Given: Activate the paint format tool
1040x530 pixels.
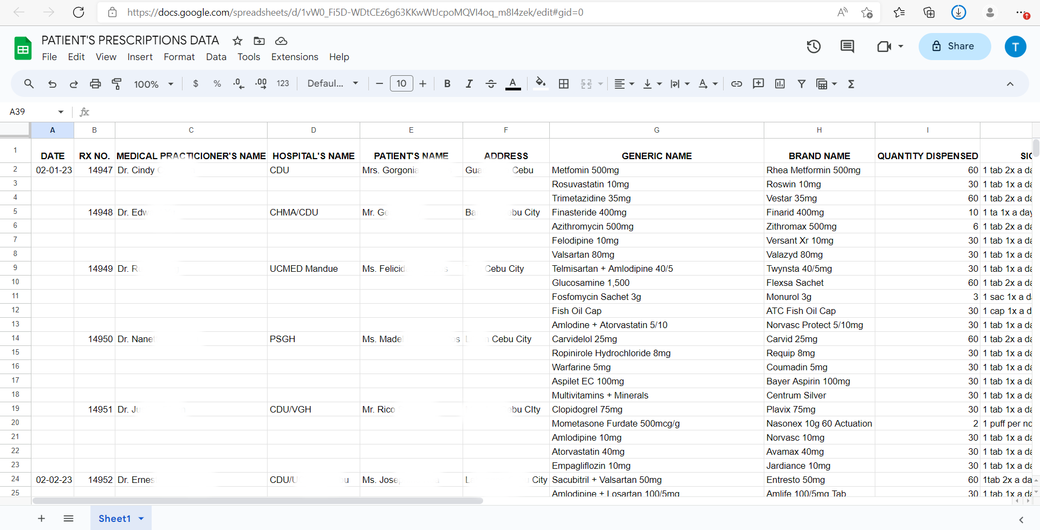Looking at the screenshot, I should 116,84.
